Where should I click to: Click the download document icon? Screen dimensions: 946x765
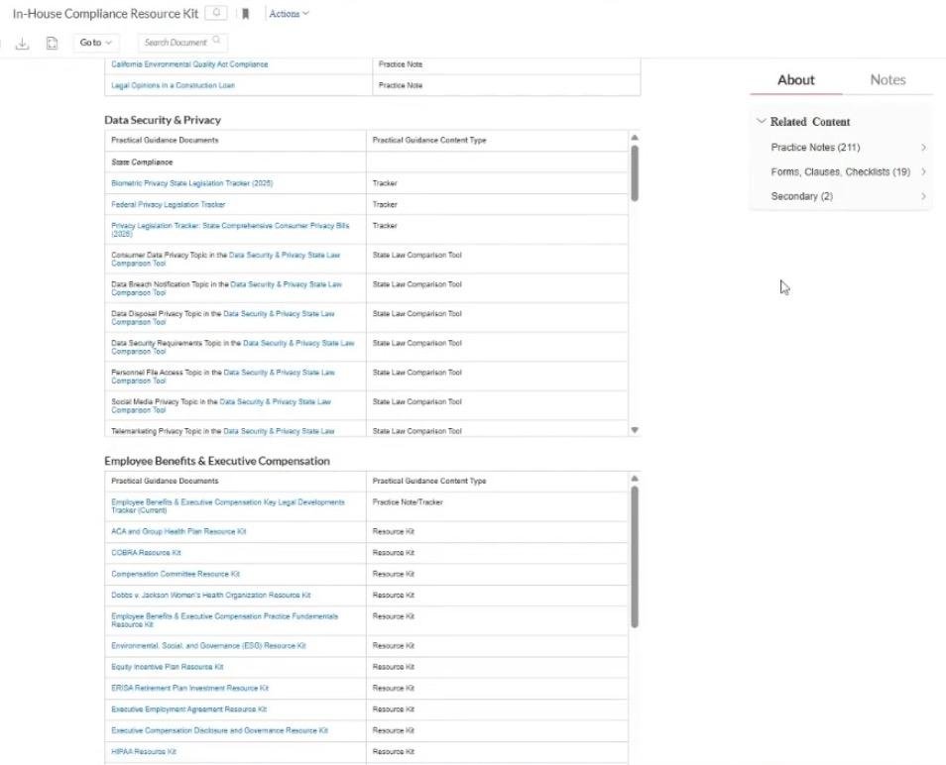tap(22, 43)
